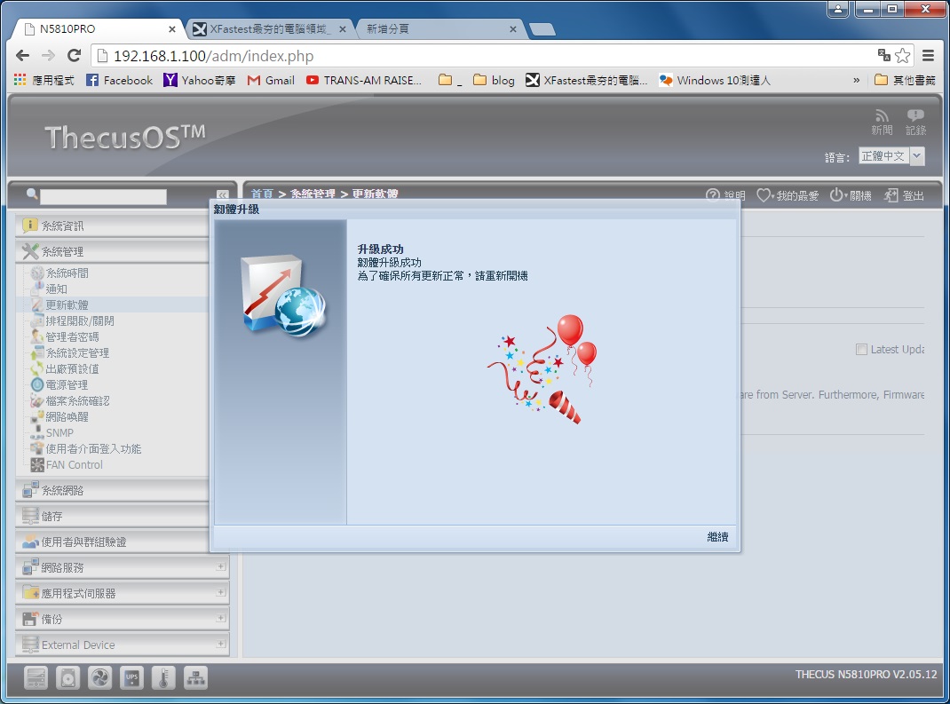Open TRANS-AM RAISE bookmark

point(363,80)
